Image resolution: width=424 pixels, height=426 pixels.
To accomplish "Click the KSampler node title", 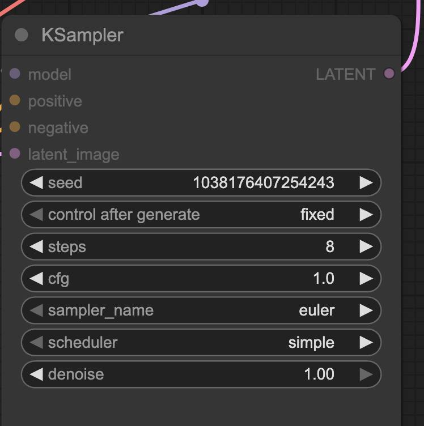I will (82, 35).
